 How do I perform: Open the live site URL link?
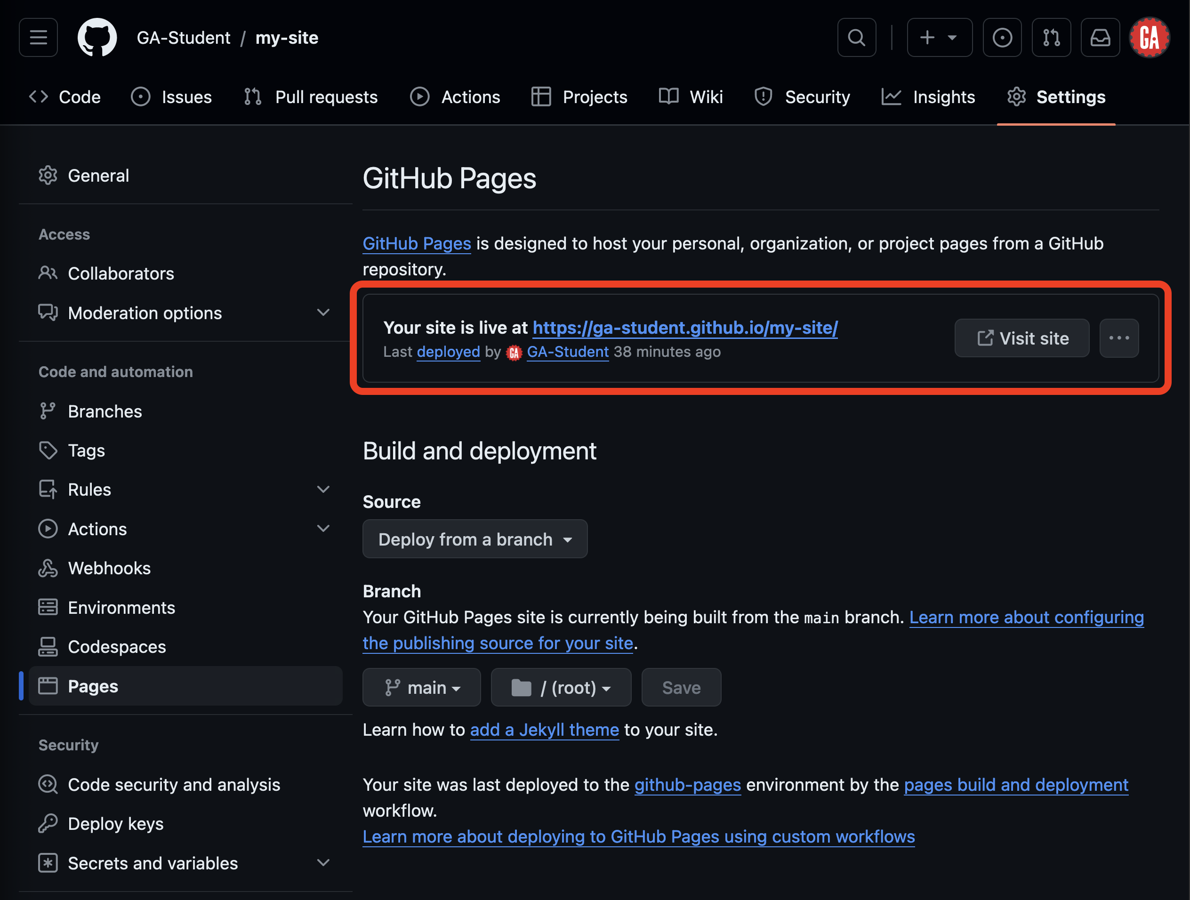(x=684, y=327)
